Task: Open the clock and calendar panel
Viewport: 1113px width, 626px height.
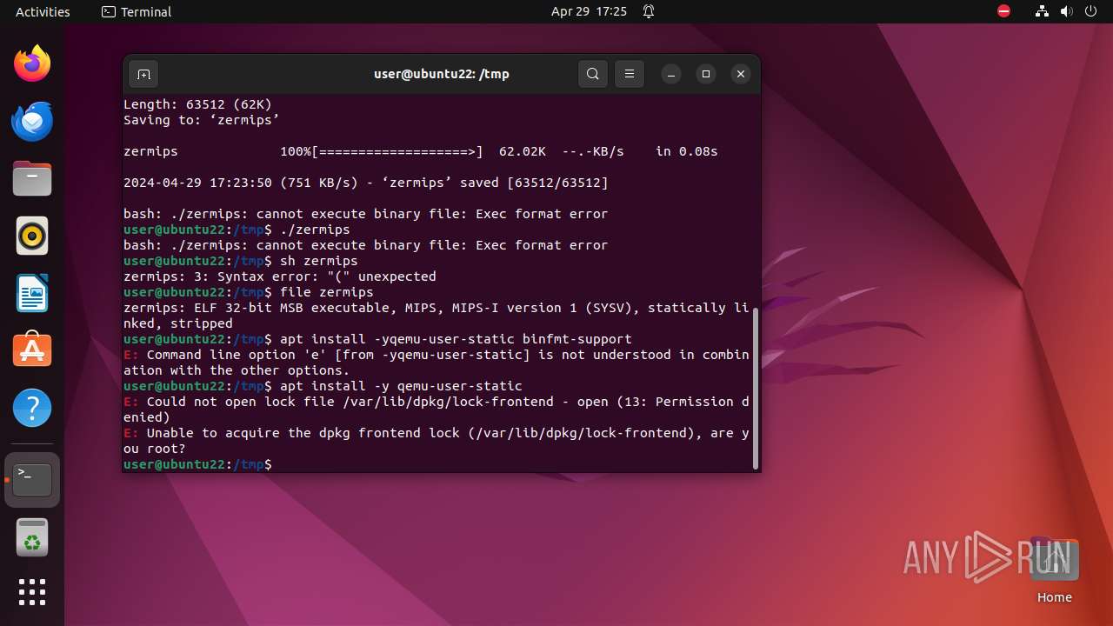Action: click(x=589, y=11)
